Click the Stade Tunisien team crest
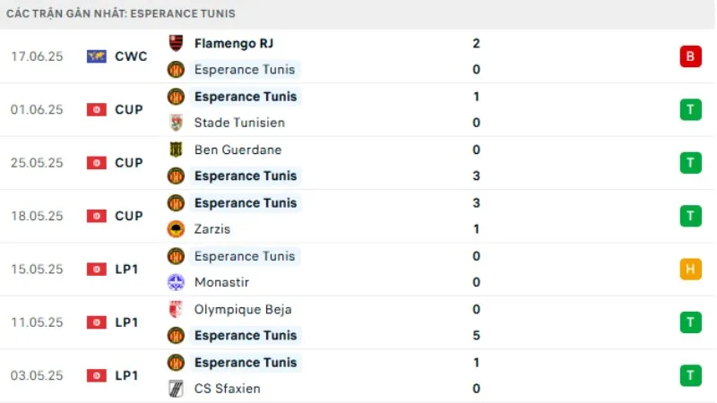The image size is (717, 403). (176, 123)
